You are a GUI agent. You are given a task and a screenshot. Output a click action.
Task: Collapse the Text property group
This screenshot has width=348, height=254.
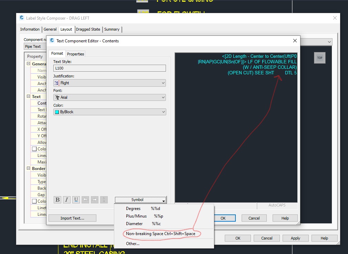click(29, 96)
